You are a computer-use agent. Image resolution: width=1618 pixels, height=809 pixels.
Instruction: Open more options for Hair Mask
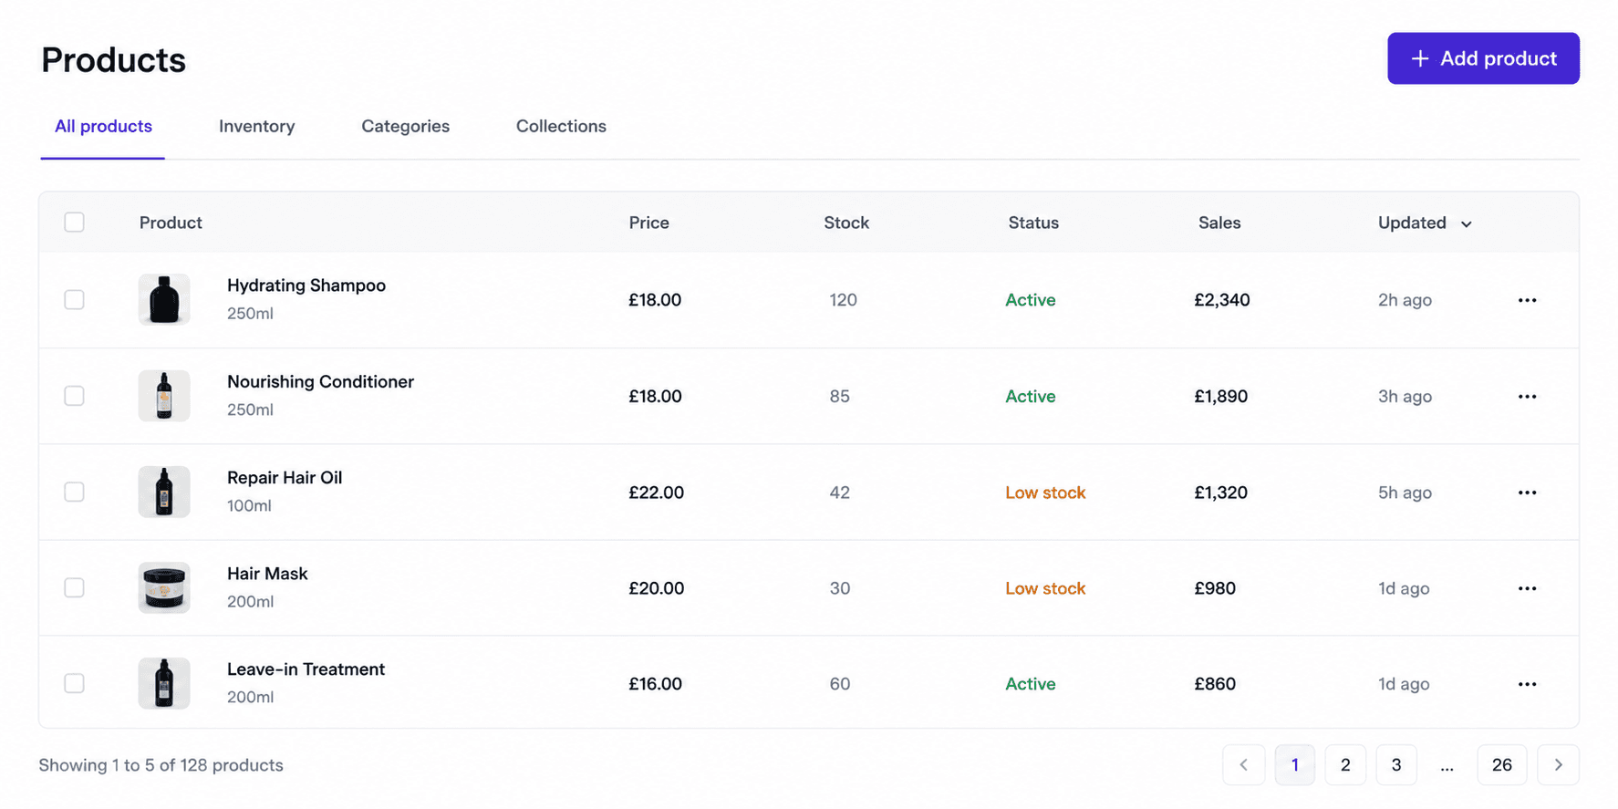[1527, 588]
